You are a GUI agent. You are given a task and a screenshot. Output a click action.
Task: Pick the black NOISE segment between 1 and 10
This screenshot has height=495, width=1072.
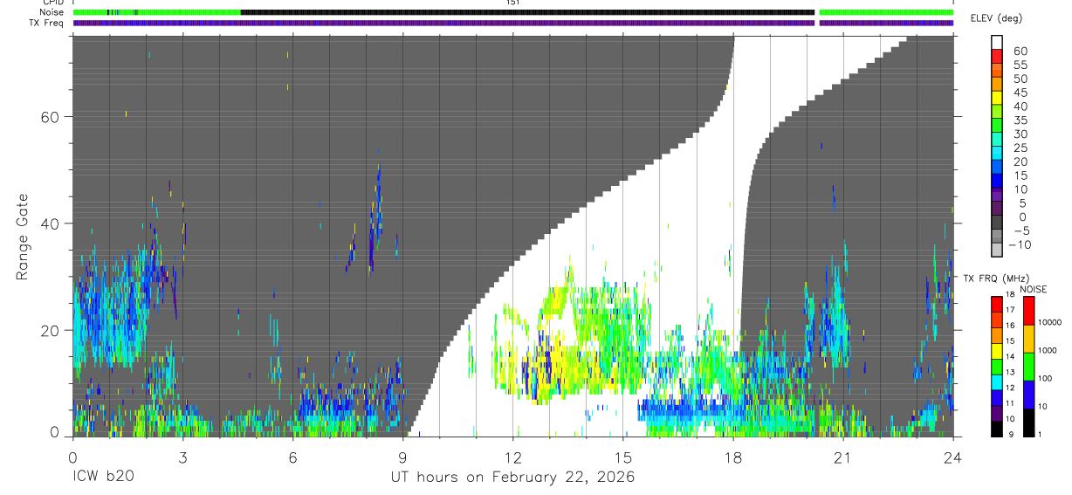[x=1028, y=423]
